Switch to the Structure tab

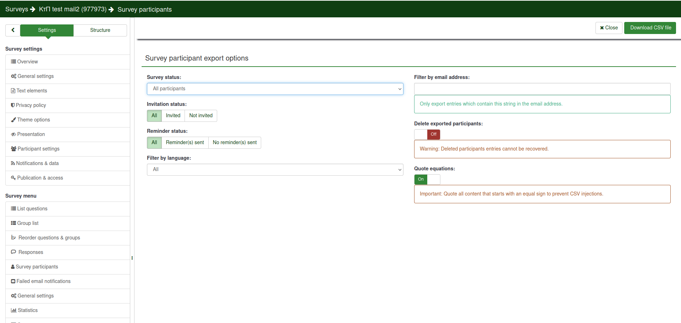[100, 30]
